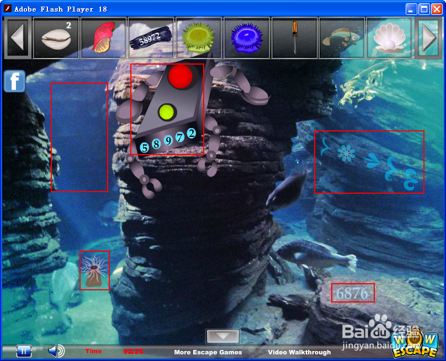Show next inventory items with right arrow
Image resolution: width=446 pixels, height=361 pixels.
(428, 38)
